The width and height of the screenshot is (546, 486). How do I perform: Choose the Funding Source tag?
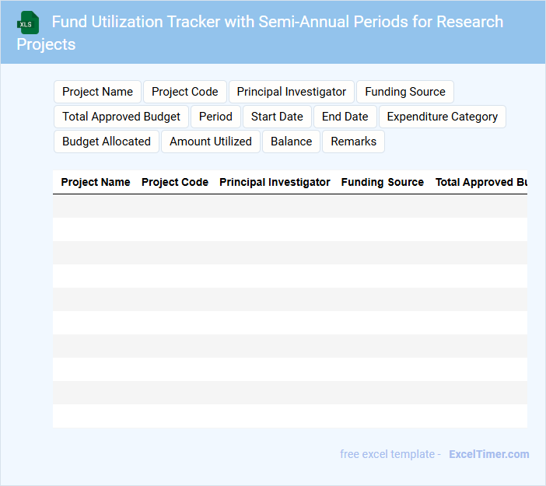(405, 92)
